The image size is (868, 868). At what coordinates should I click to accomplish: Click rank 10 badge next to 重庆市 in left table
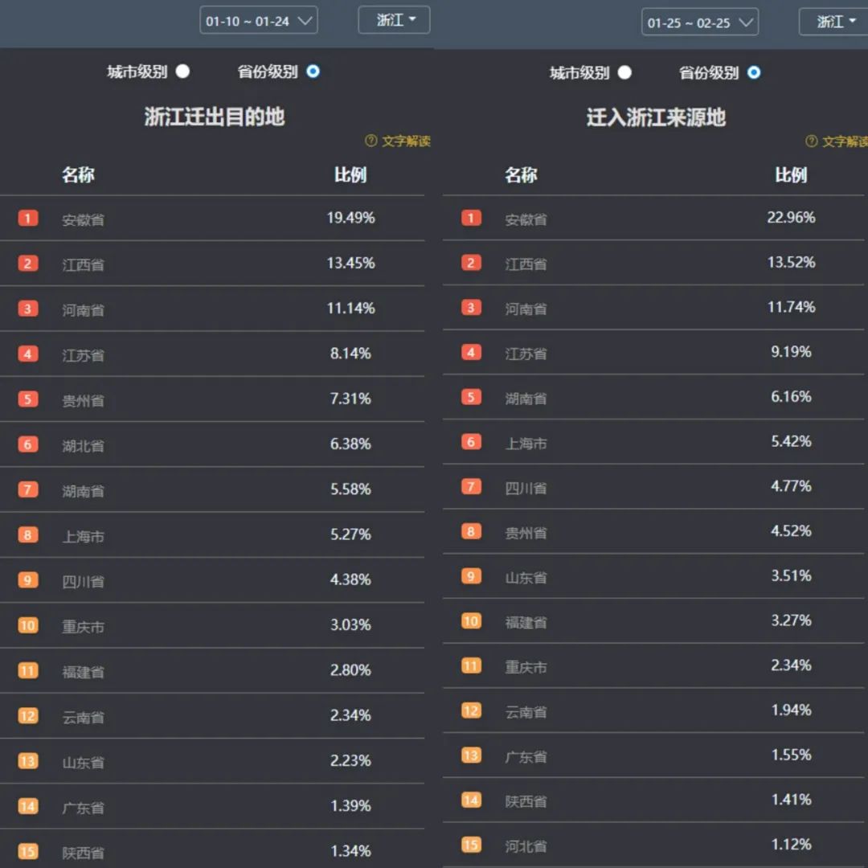pos(27,625)
